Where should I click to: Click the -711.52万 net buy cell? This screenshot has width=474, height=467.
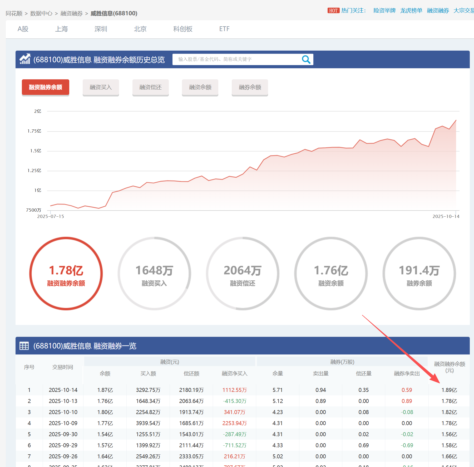[x=235, y=445]
